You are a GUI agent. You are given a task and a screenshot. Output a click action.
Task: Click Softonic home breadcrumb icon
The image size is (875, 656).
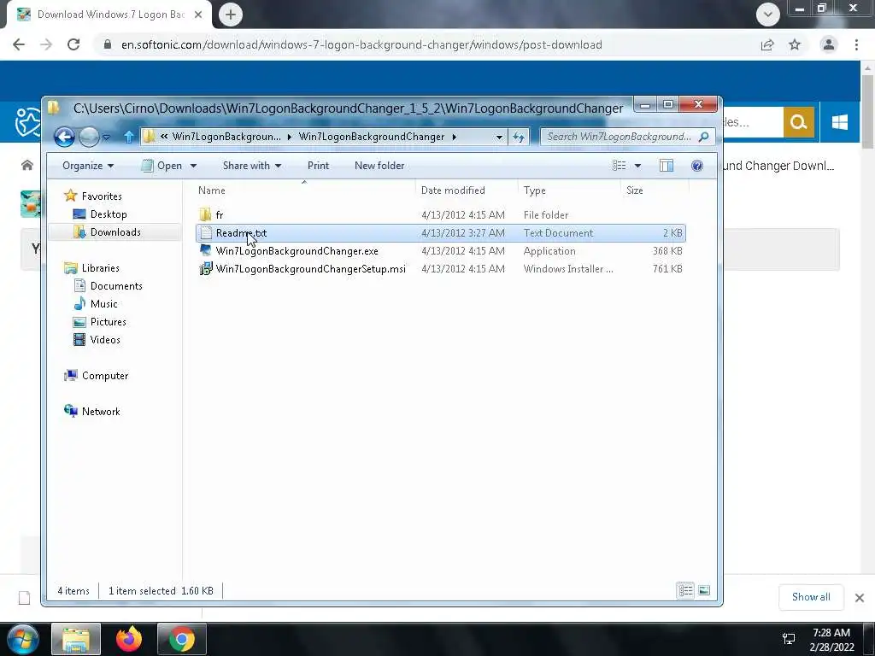pyautogui.click(x=26, y=165)
